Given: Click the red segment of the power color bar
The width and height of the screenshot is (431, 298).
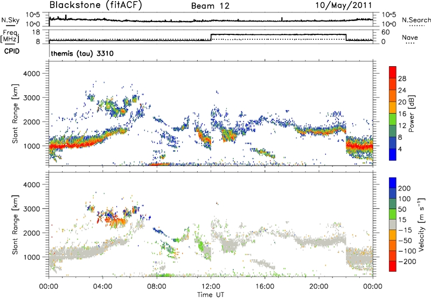Looking at the screenshot, I should click(393, 73).
